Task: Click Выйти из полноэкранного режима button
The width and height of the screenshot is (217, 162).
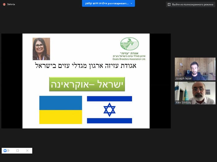Action: [190, 5]
